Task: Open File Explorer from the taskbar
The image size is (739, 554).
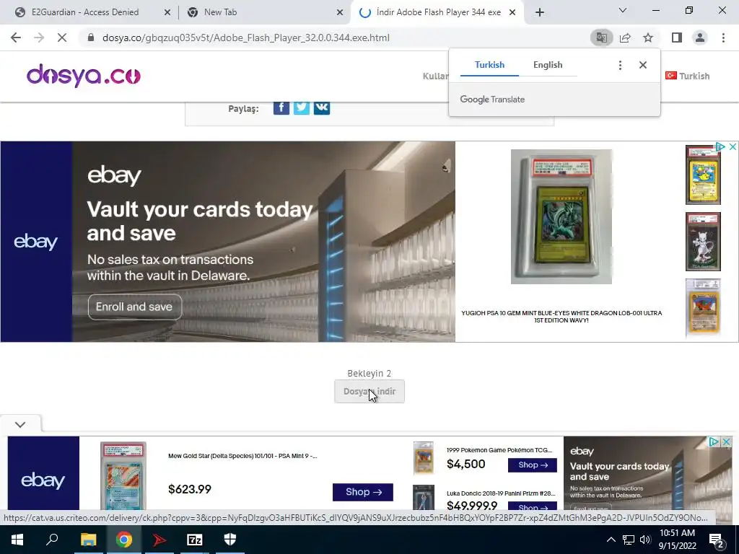Action: [x=88, y=540]
